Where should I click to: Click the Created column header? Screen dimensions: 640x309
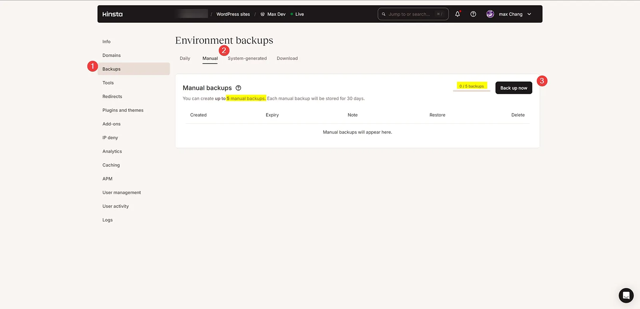point(198,115)
